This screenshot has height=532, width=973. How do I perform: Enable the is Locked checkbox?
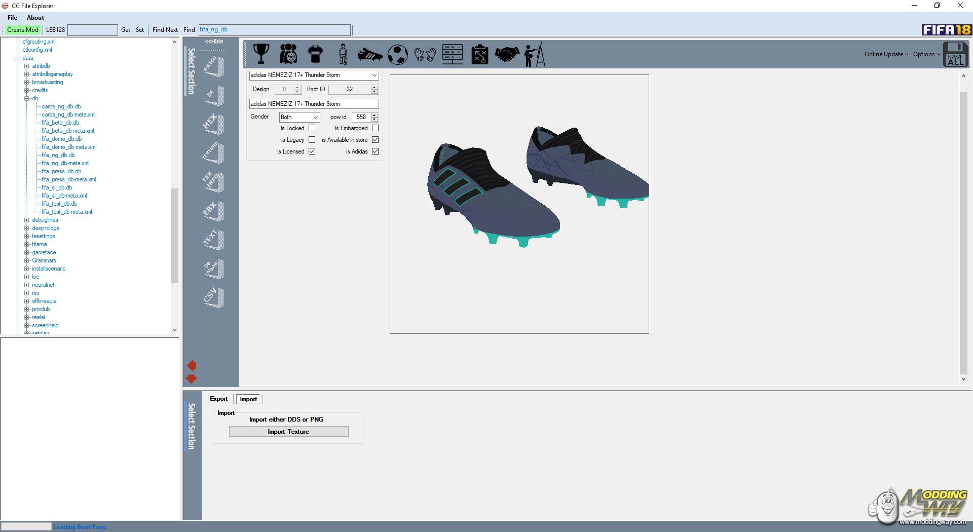point(312,128)
